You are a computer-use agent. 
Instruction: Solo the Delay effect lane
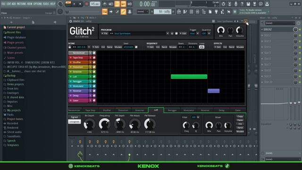point(90,95)
